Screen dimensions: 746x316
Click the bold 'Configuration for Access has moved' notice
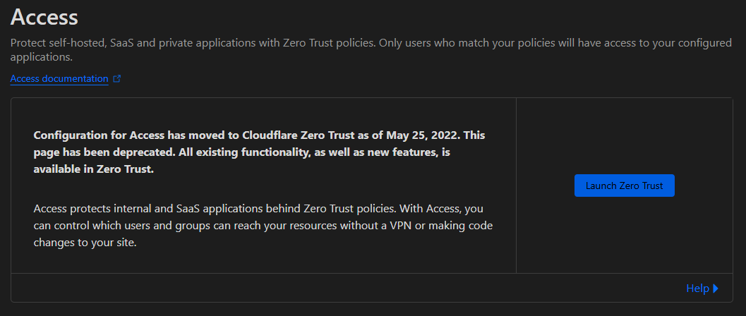click(259, 152)
